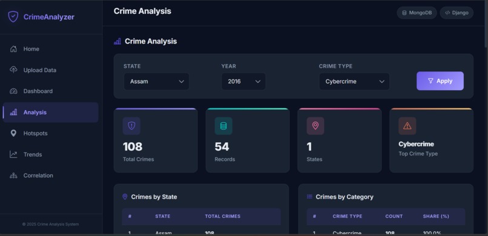
Task: Click the database icon on Records card
Action: (x=223, y=126)
